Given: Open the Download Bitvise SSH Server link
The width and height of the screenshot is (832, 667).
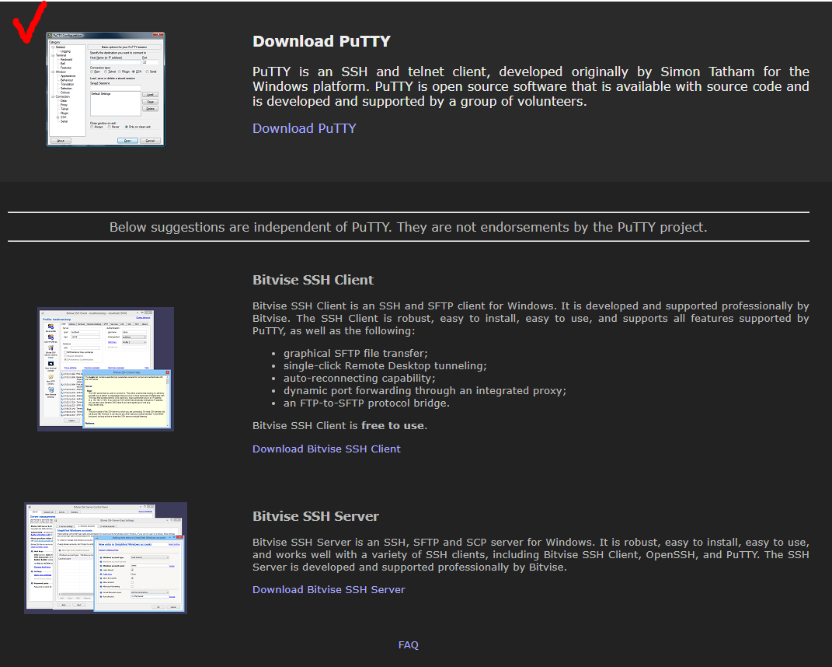Looking at the screenshot, I should [x=329, y=589].
